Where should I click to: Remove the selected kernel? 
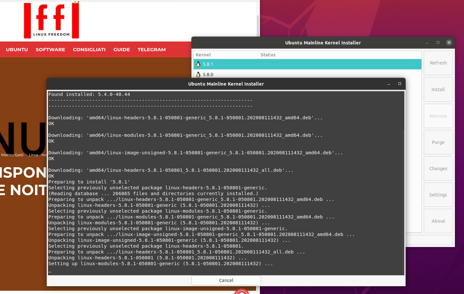point(438,116)
